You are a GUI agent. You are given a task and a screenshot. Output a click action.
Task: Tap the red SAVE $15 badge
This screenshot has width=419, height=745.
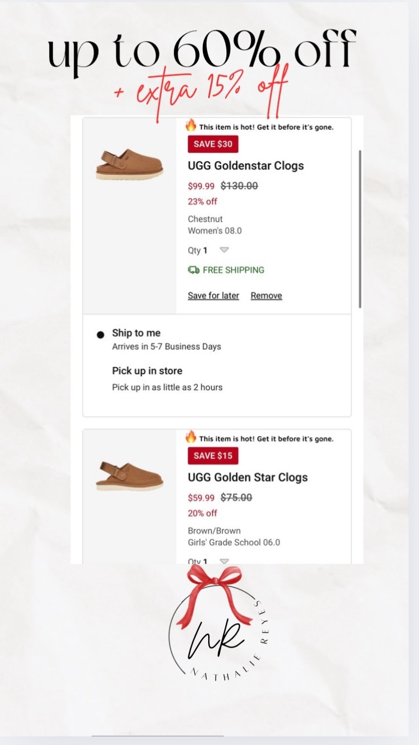(x=213, y=456)
